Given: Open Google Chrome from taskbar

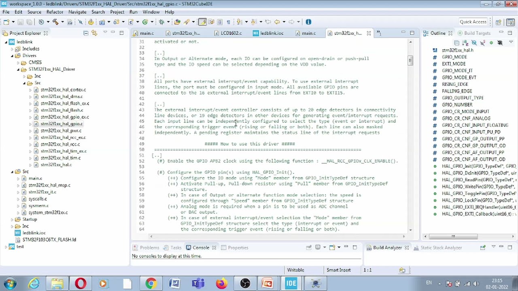Looking at the screenshot, I should coord(151,283).
